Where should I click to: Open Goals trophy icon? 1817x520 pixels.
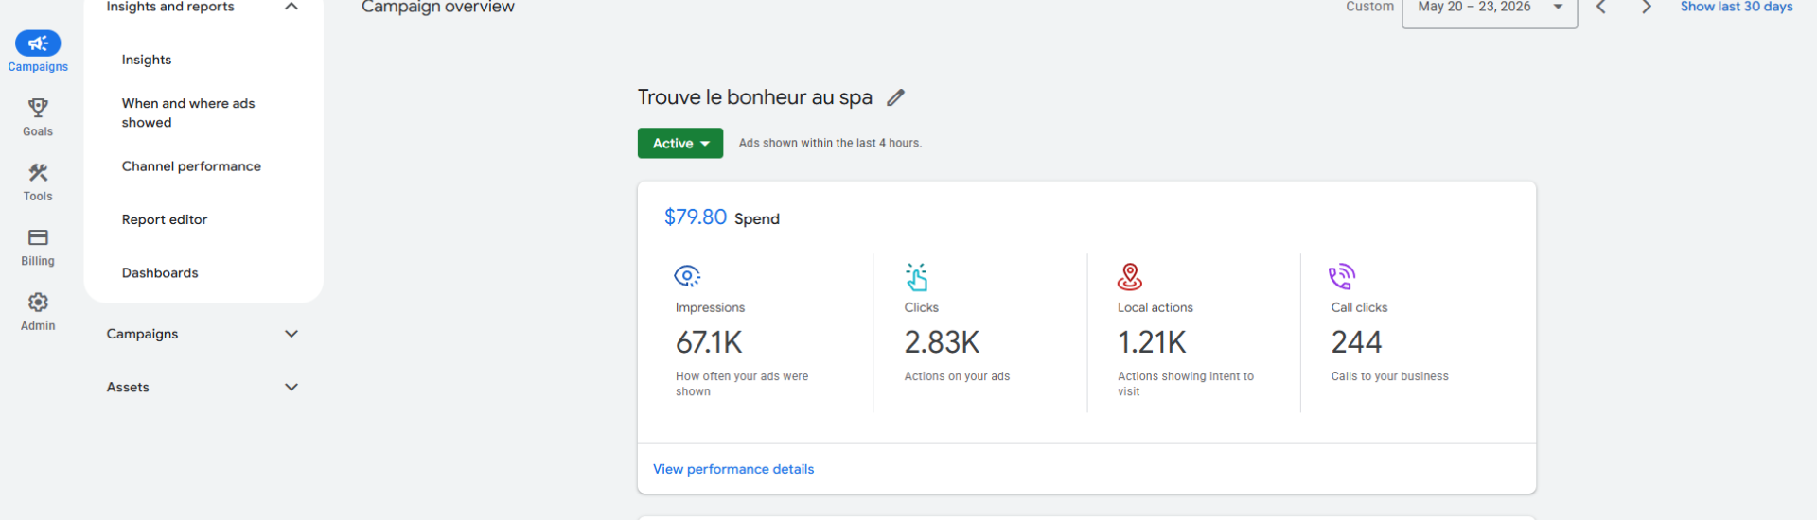point(38,108)
